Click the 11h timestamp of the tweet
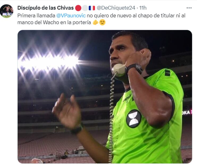This screenshot has height=165, width=197. pos(143,8)
